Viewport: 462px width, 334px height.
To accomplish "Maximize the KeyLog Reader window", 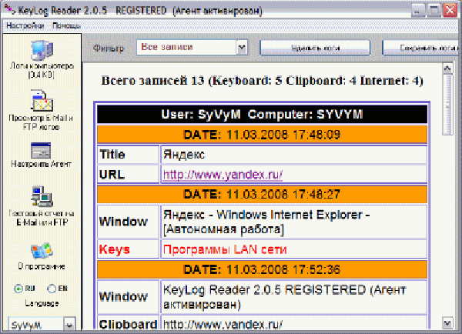I will pos(434,11).
